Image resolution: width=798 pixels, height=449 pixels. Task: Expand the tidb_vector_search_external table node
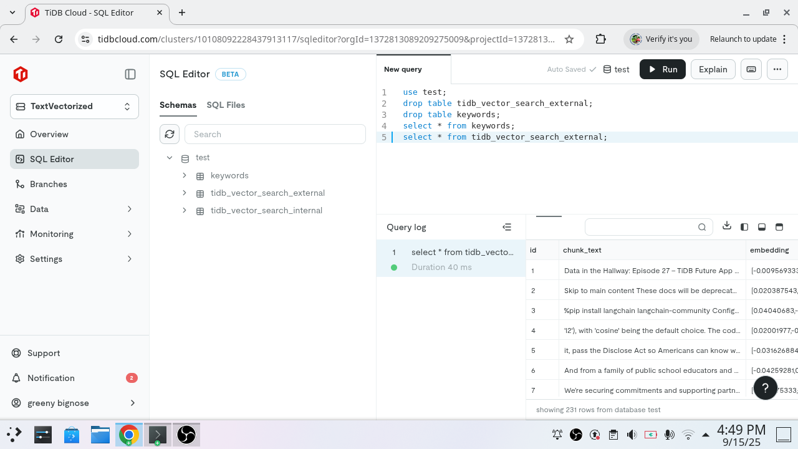(x=185, y=193)
